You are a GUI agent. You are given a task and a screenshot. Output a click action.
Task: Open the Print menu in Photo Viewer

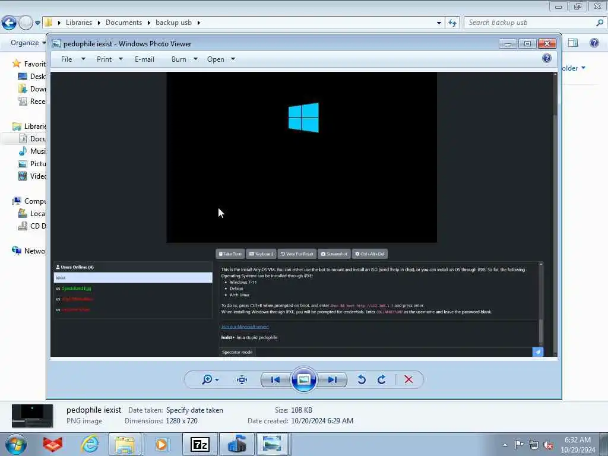tap(104, 59)
